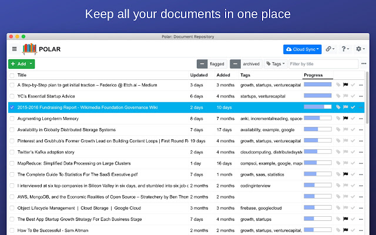Toggle the flagged filter
376x235 pixels.
point(211,64)
